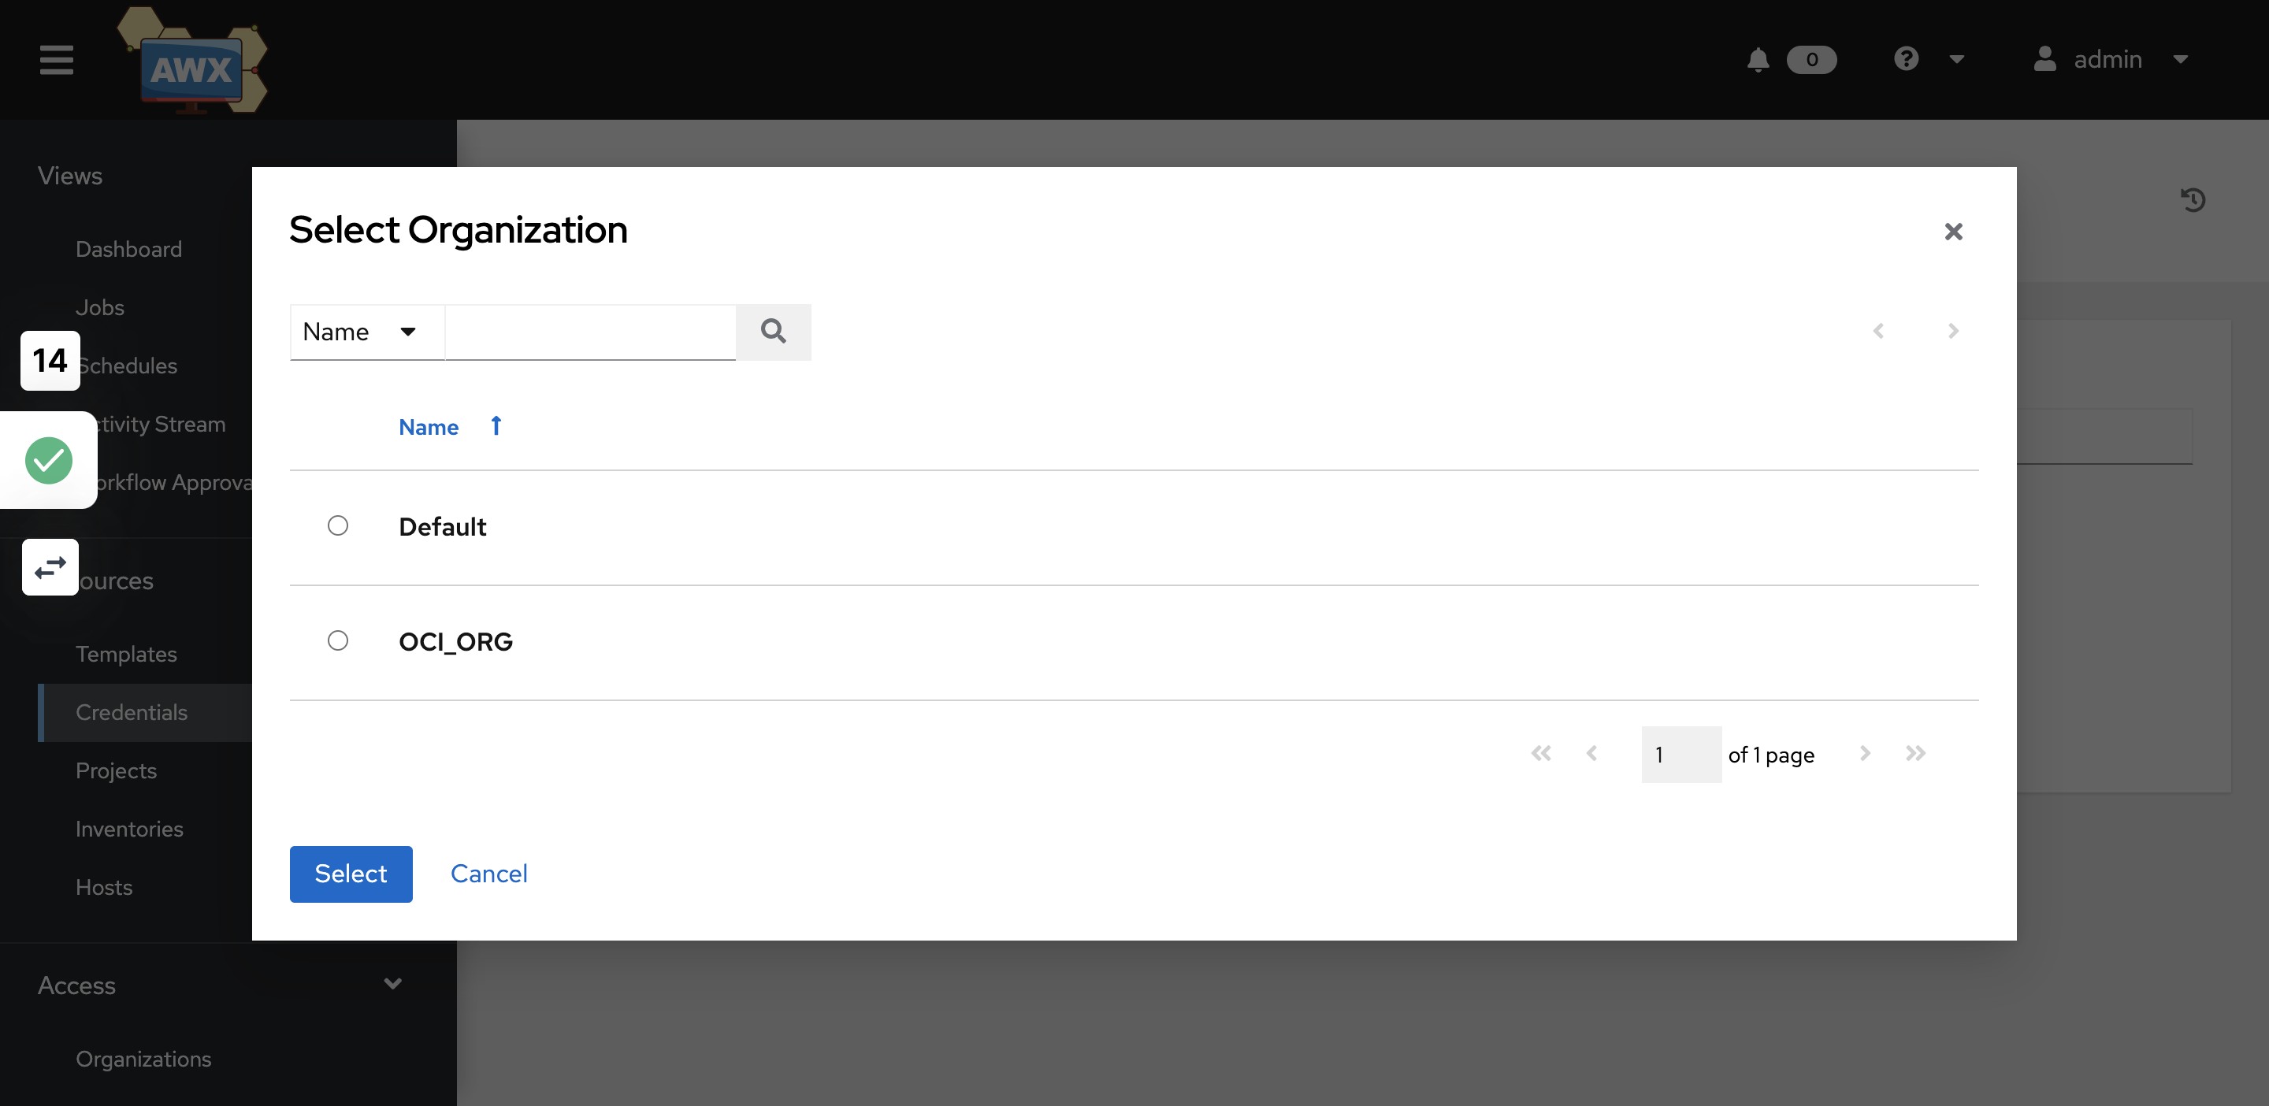Select the Default organization radio button
Viewport: 2269px width, 1106px height.
338,525
